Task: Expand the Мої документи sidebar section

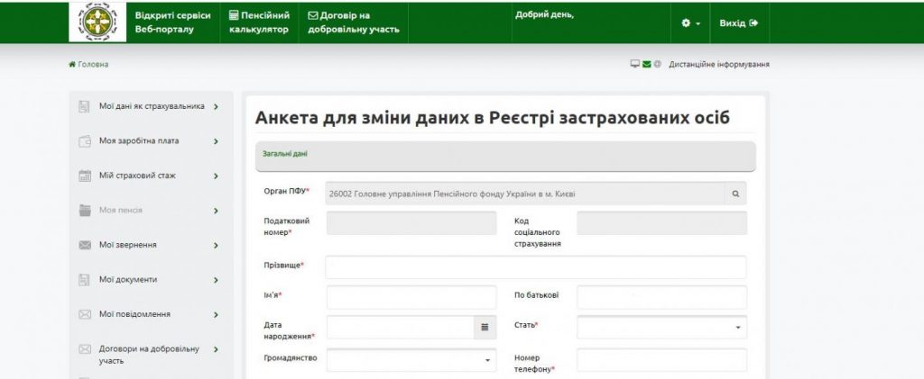Action: (x=216, y=280)
